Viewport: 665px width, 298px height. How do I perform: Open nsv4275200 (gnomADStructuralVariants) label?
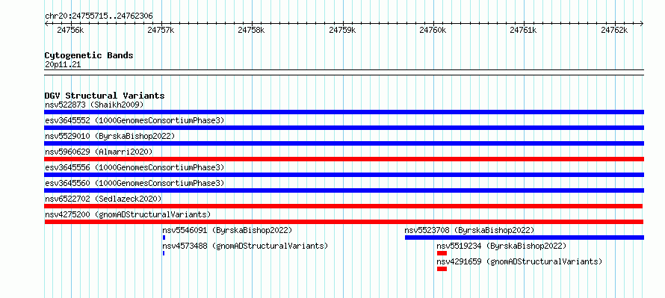(x=128, y=214)
